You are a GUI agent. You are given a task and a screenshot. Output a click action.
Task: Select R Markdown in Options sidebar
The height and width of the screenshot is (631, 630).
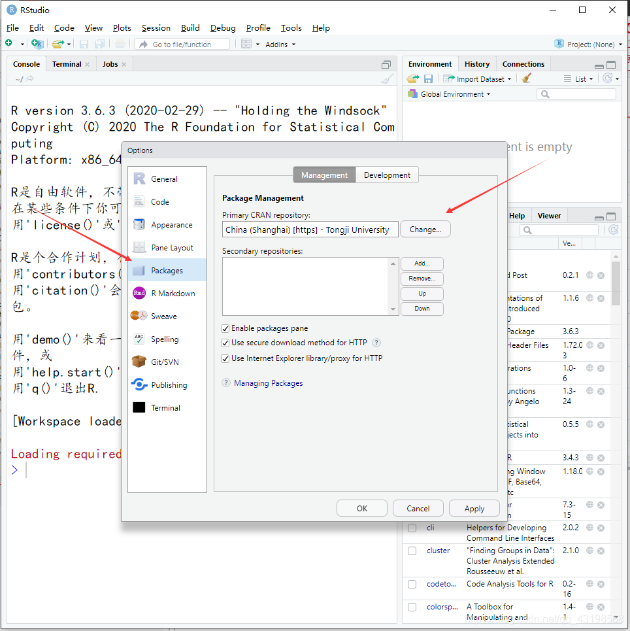(167, 294)
